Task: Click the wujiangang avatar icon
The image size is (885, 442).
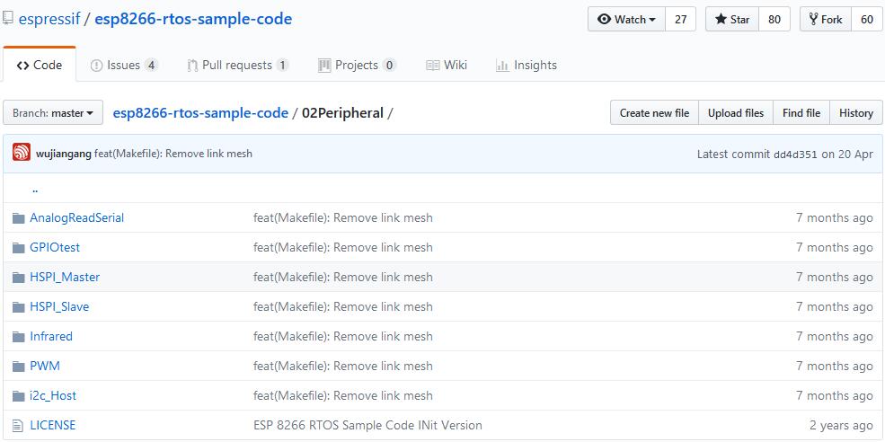Action: click(x=22, y=153)
